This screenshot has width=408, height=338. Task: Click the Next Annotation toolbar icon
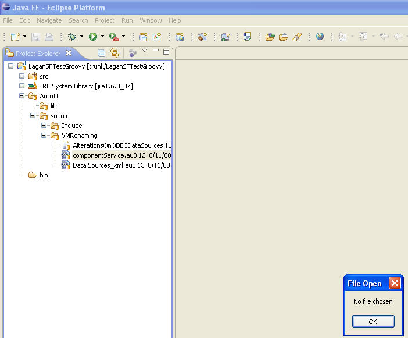click(342, 37)
